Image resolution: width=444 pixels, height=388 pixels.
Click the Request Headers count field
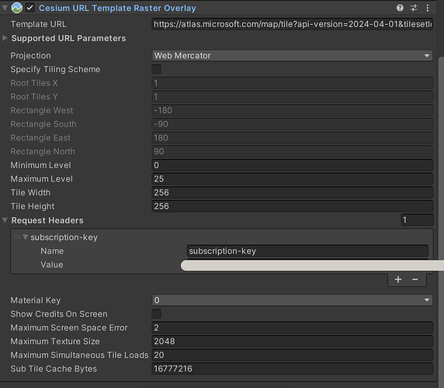click(x=417, y=220)
